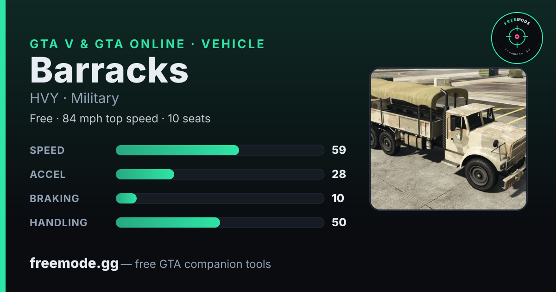Image resolution: width=556 pixels, height=292 pixels.
Task: Click the braking value 10
Action: (338, 198)
